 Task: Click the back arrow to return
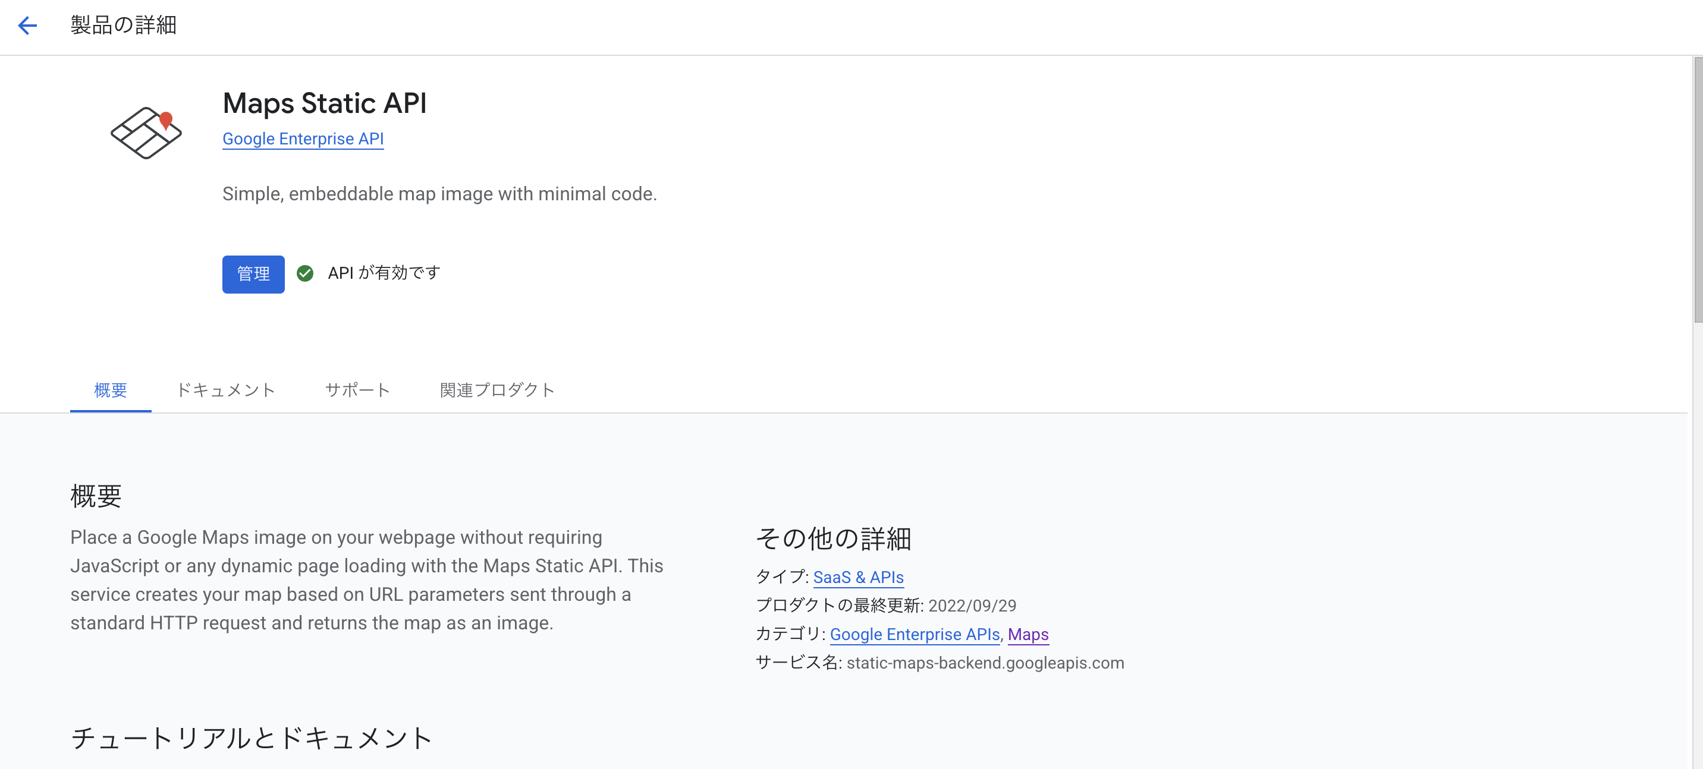click(x=27, y=26)
